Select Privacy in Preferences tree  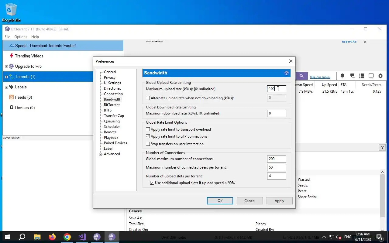click(x=110, y=77)
